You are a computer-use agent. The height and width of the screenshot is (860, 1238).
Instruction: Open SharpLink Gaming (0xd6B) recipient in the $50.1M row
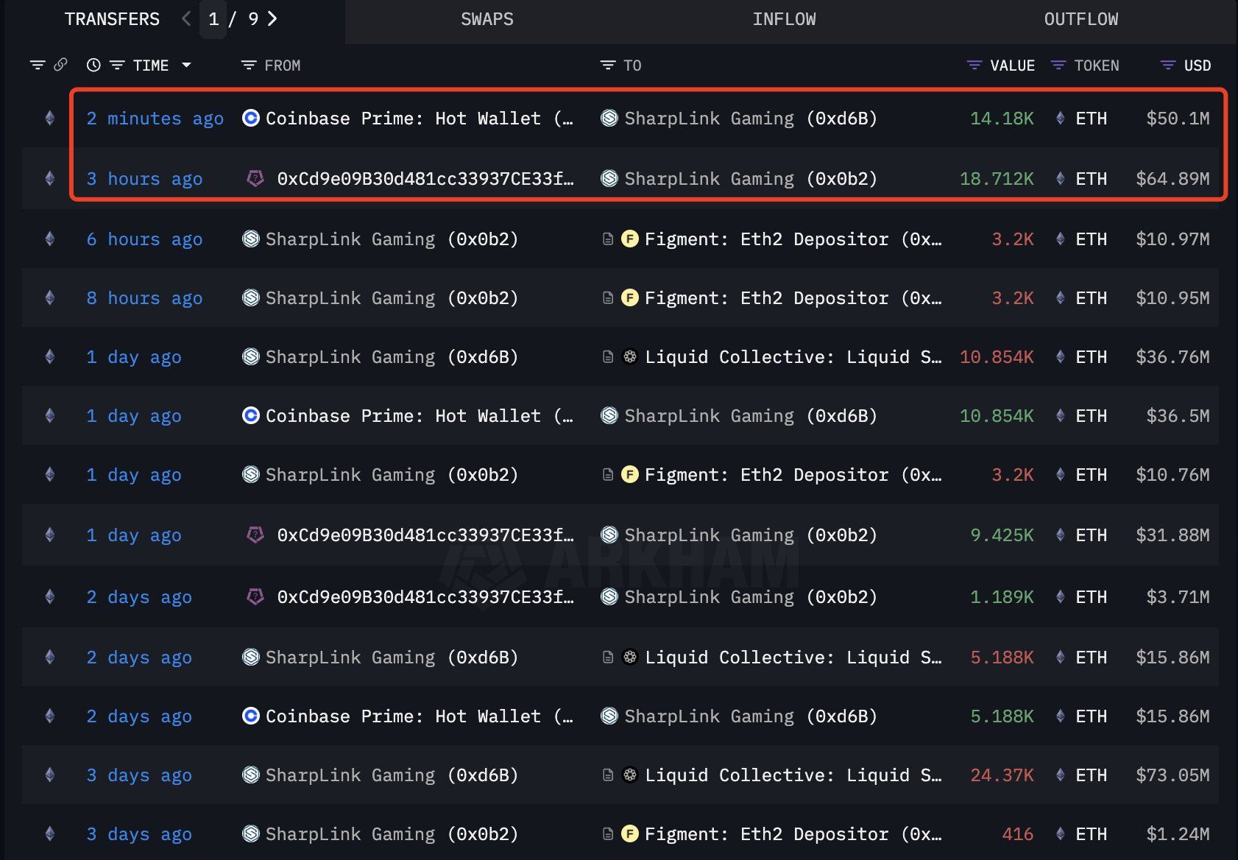[751, 119]
